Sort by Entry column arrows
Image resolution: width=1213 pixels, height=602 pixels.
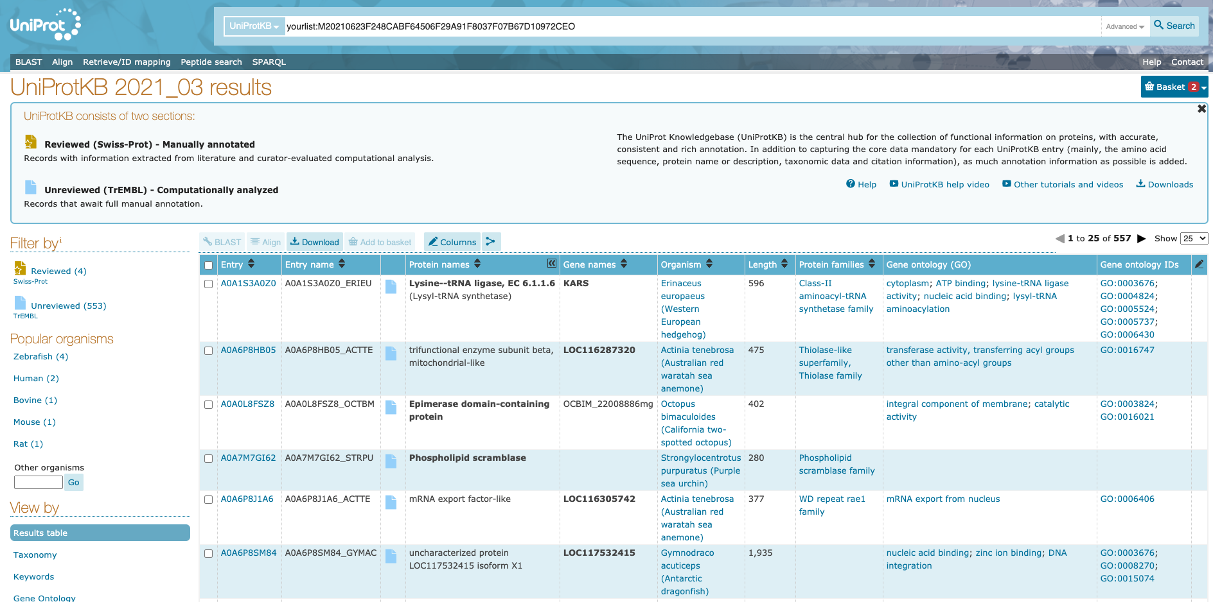click(251, 264)
